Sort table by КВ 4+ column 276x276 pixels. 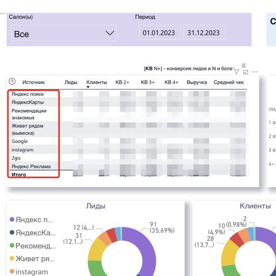point(171,82)
